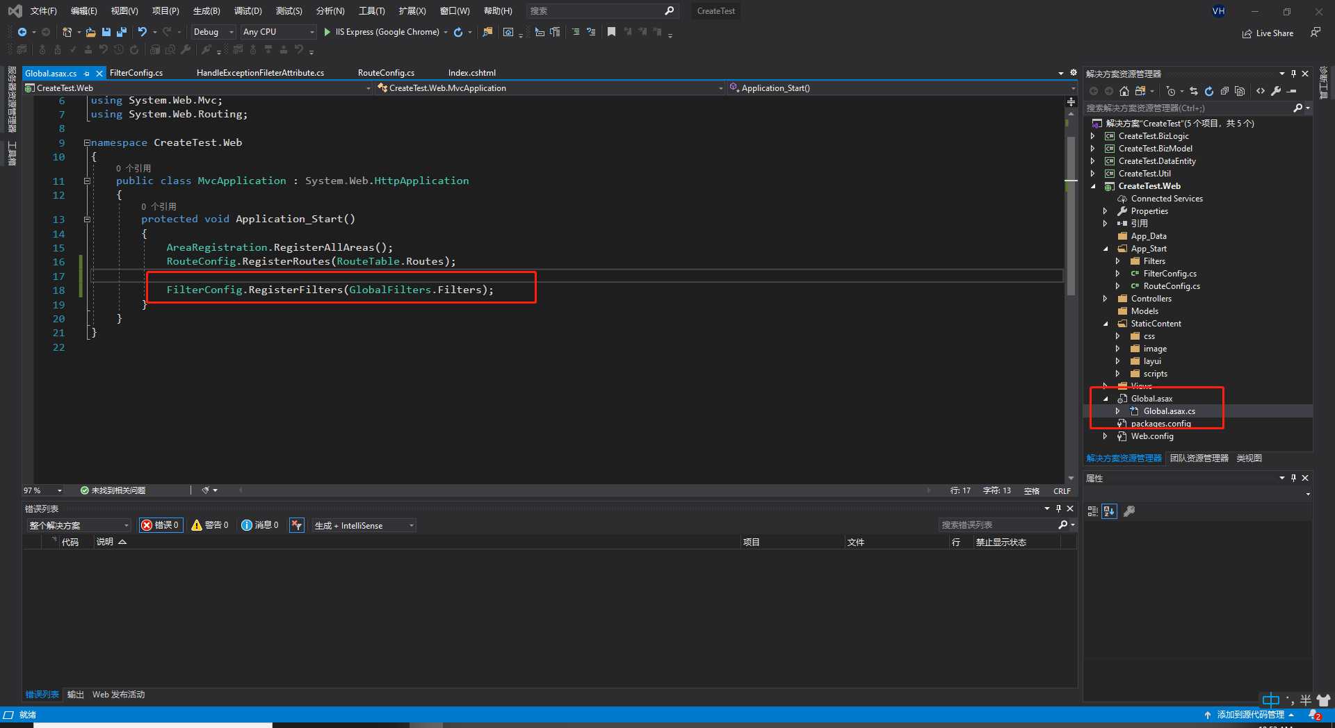Click the Open File folder icon
The width and height of the screenshot is (1335, 728).
pyautogui.click(x=90, y=32)
